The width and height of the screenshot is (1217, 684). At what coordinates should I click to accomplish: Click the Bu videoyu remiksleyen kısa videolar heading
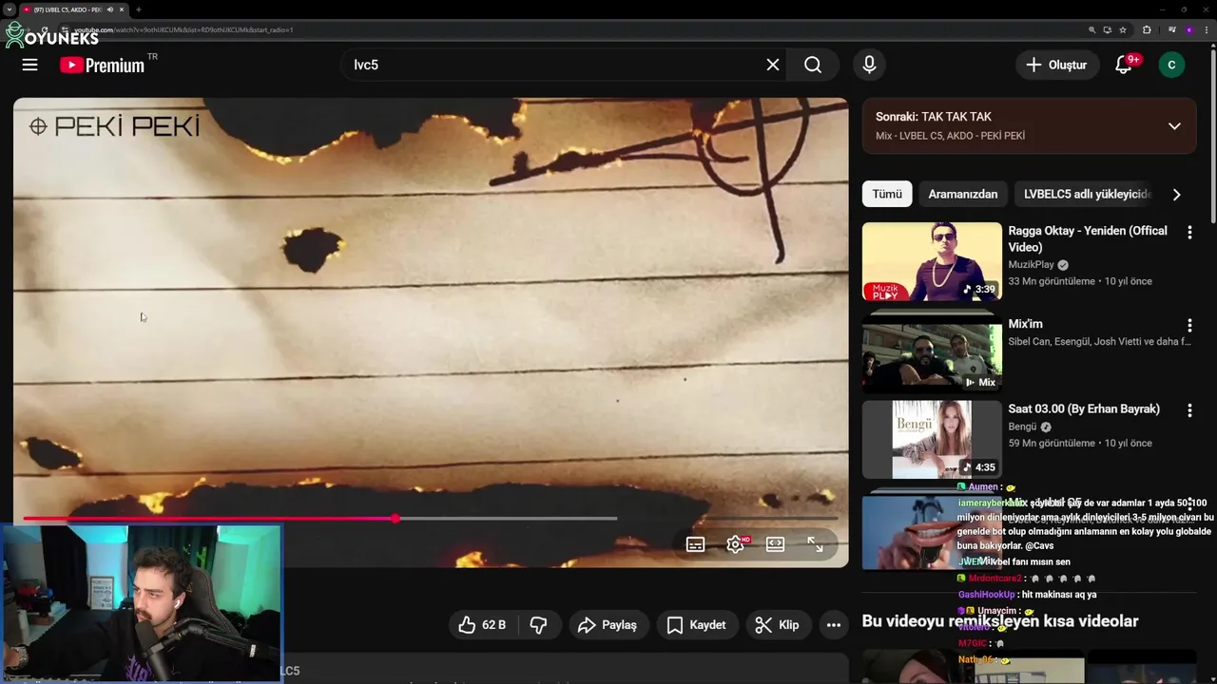999,621
